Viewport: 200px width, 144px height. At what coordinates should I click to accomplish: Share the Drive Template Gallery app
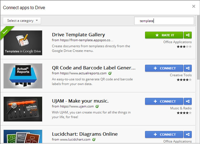[x=188, y=35]
